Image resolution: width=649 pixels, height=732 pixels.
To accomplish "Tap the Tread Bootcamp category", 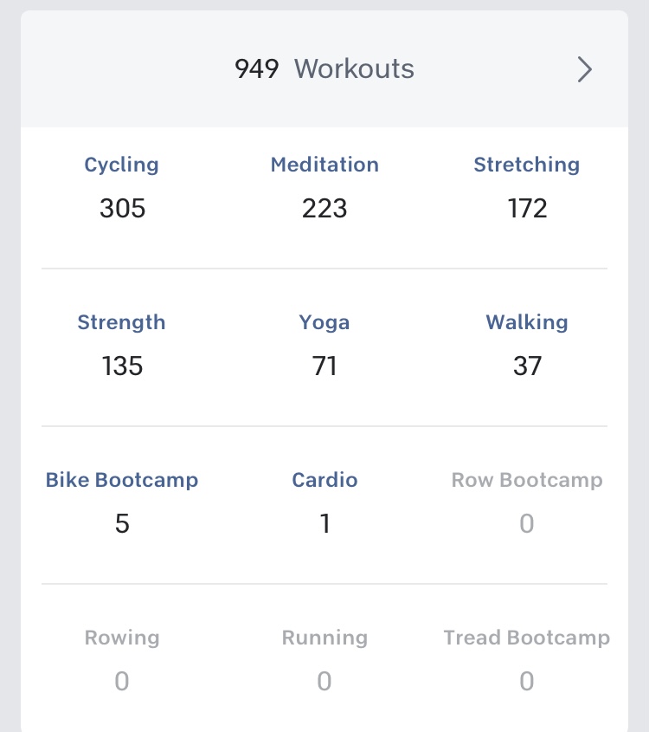I will 527,638.
